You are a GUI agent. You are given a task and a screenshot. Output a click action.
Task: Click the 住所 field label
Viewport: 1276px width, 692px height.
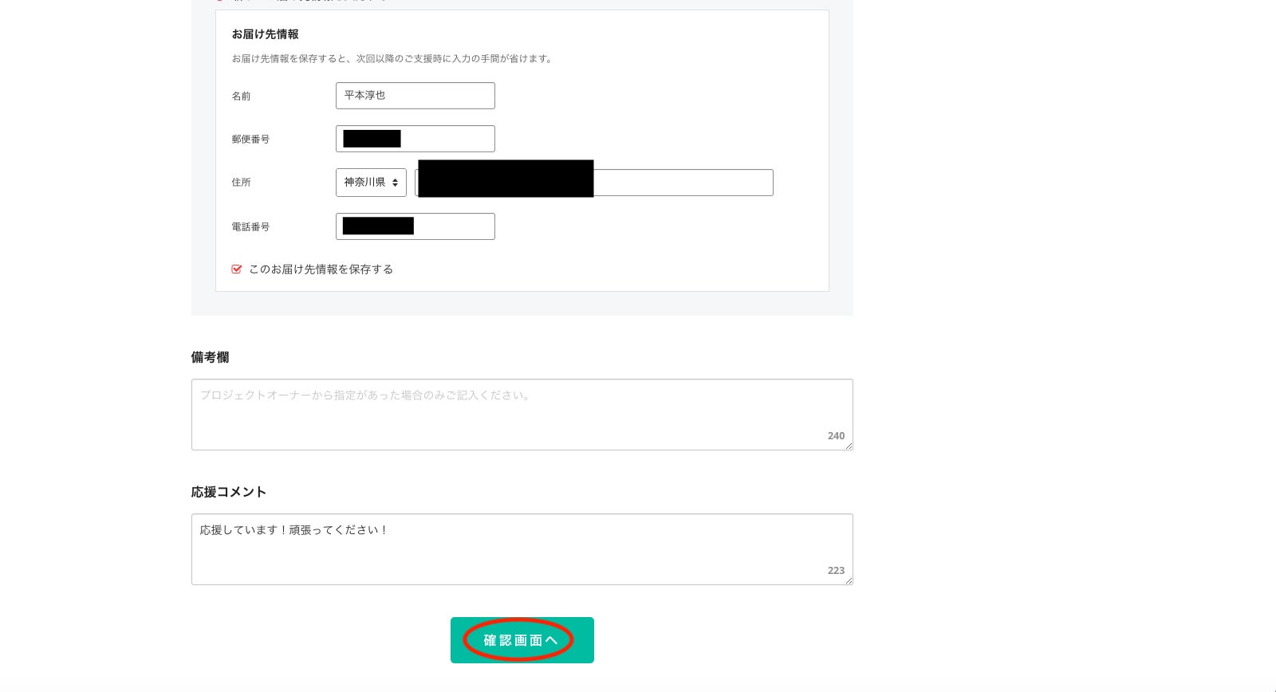pos(241,183)
